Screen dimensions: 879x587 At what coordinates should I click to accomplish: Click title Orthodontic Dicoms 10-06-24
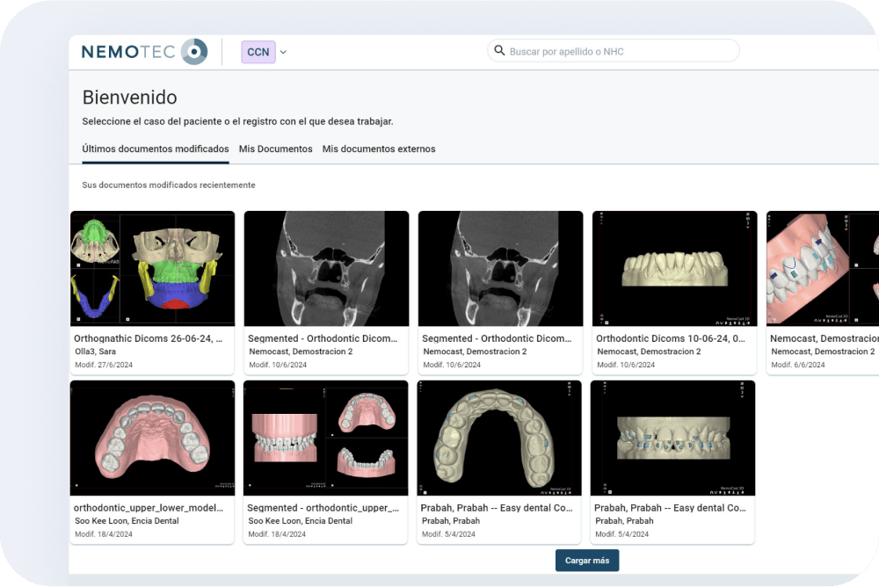click(x=671, y=338)
